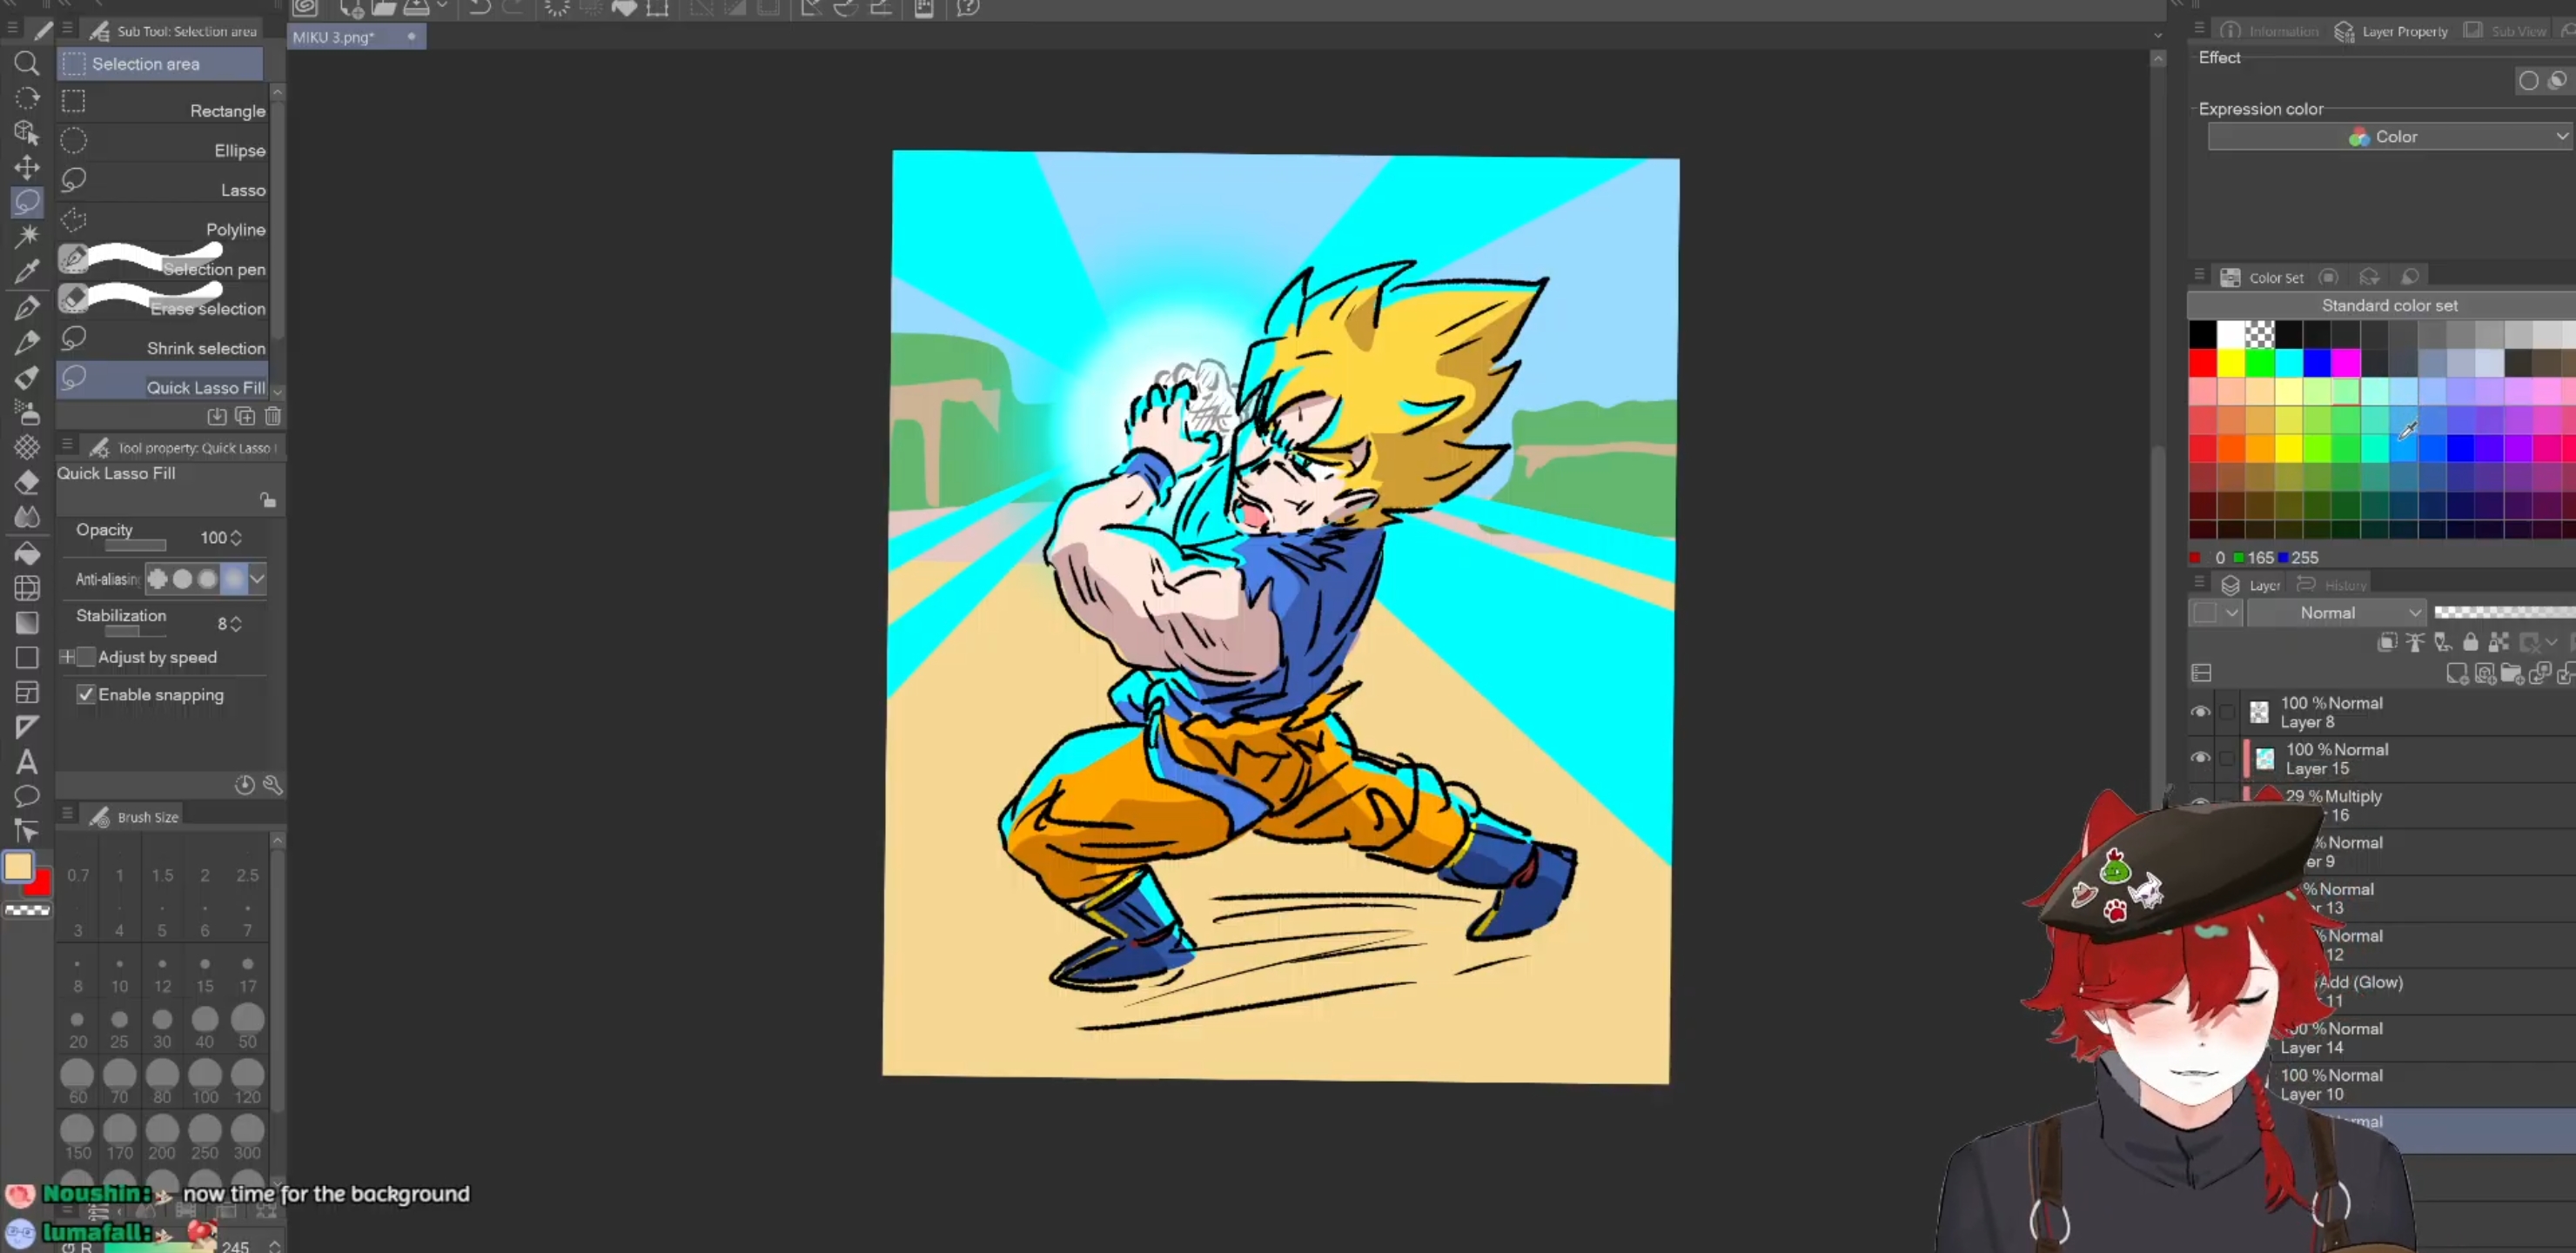Delete sub tool with trash icon

[272, 416]
